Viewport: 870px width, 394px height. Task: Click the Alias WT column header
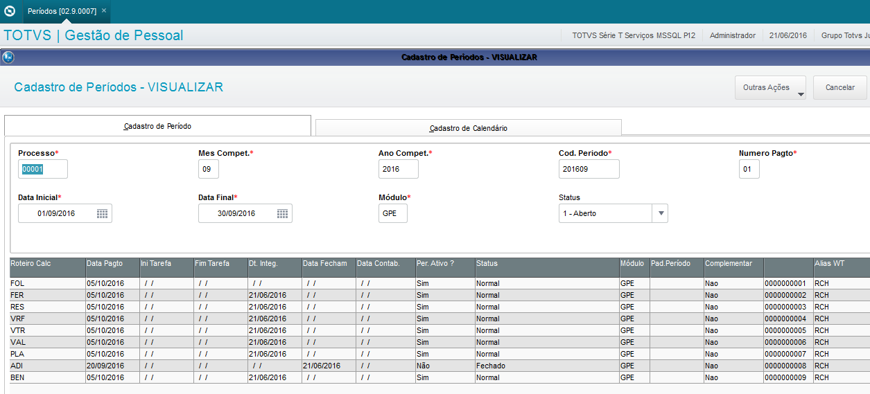coord(842,268)
